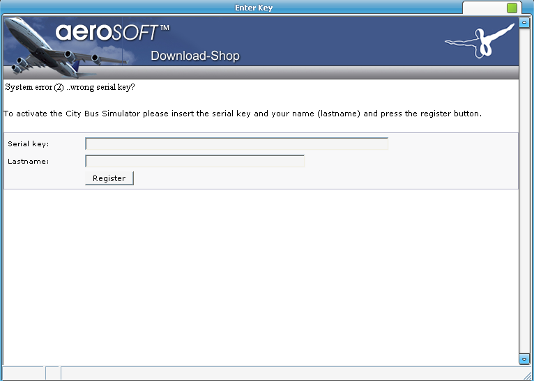This screenshot has width=534, height=381.
Task: Click the dancer figure logo in banner
Action: [x=480, y=41]
